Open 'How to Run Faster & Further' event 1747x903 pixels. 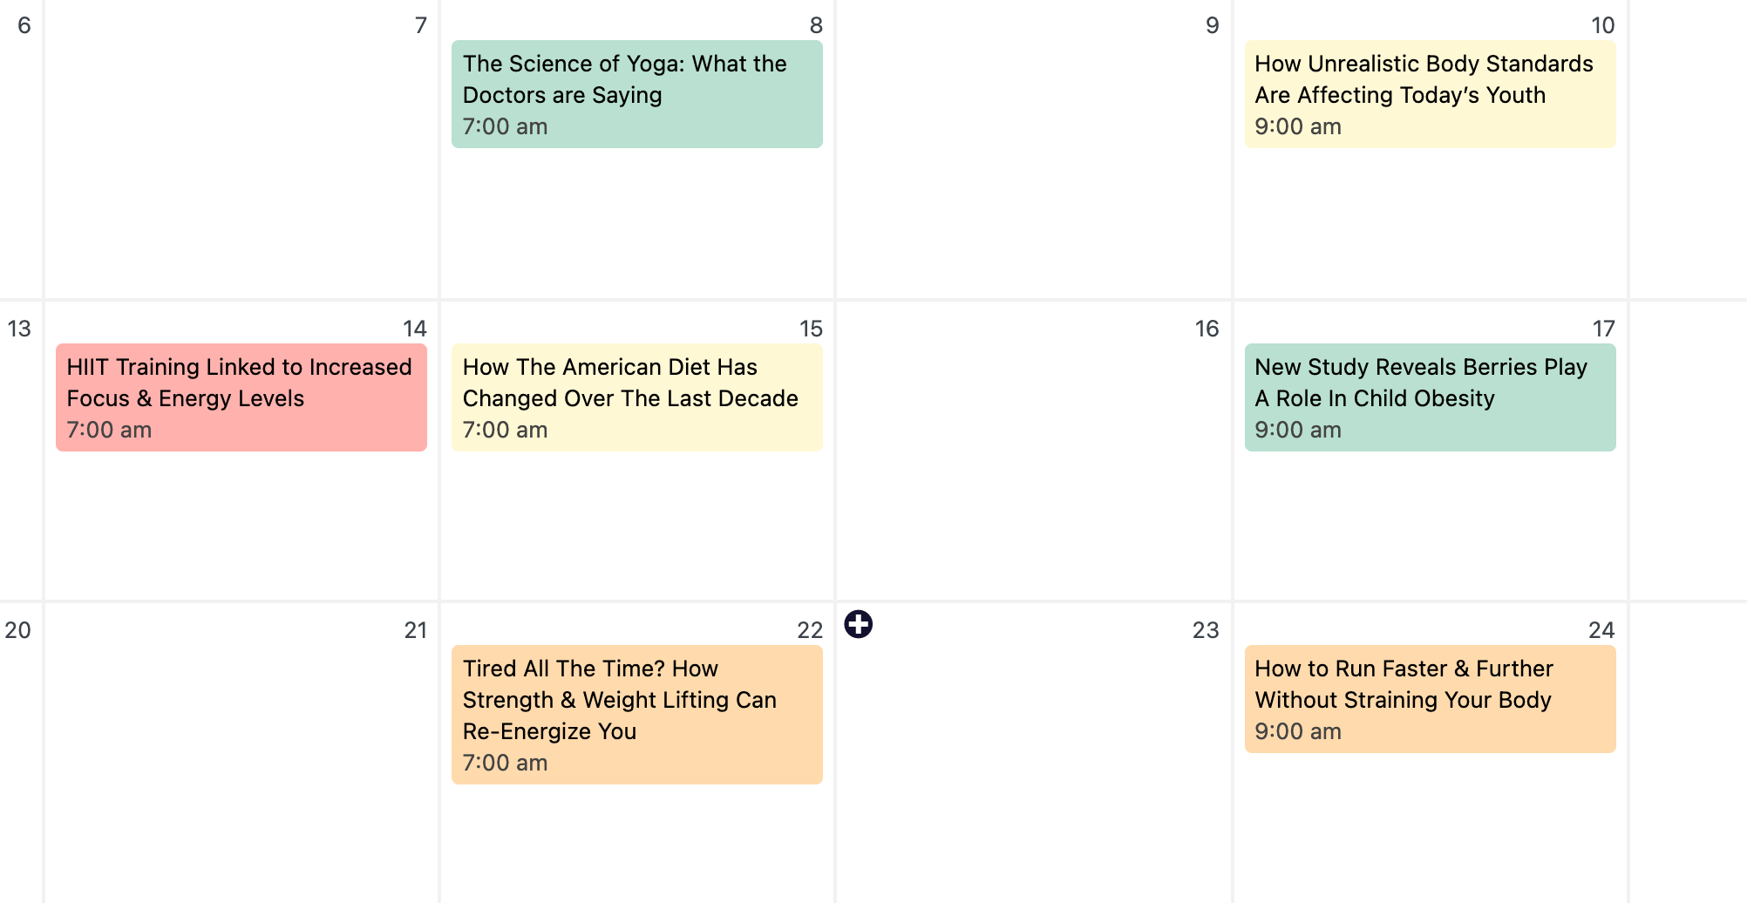1429,699
